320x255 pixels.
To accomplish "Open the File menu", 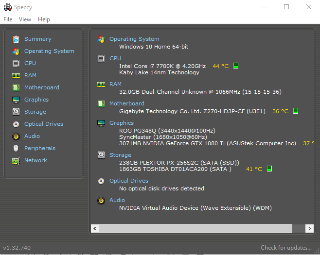I will 8,19.
